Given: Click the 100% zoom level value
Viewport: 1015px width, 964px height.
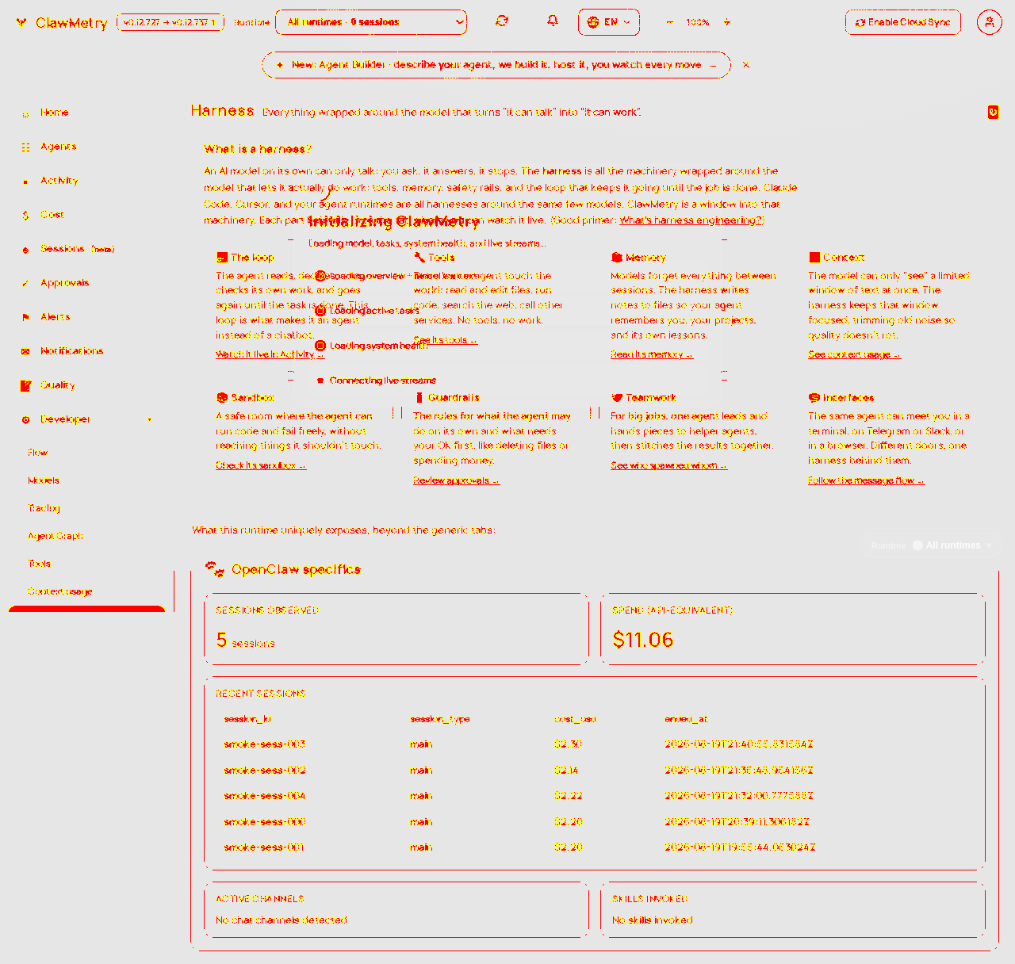Looking at the screenshot, I should coord(698,22).
